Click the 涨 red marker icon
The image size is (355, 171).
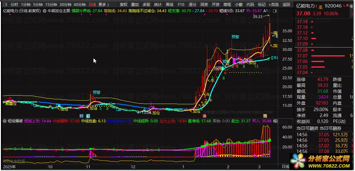click(x=204, y=116)
